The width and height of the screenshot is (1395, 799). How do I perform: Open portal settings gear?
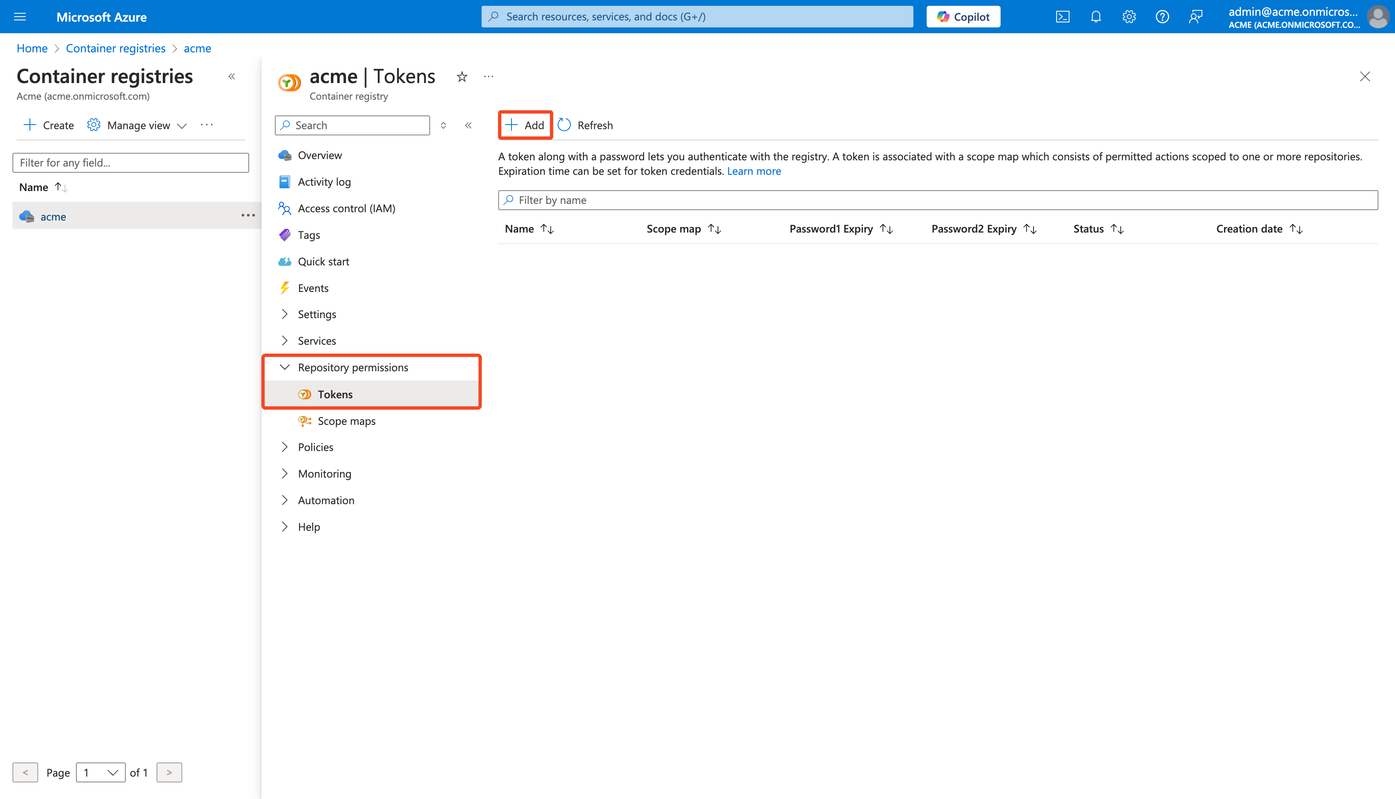click(x=1129, y=17)
